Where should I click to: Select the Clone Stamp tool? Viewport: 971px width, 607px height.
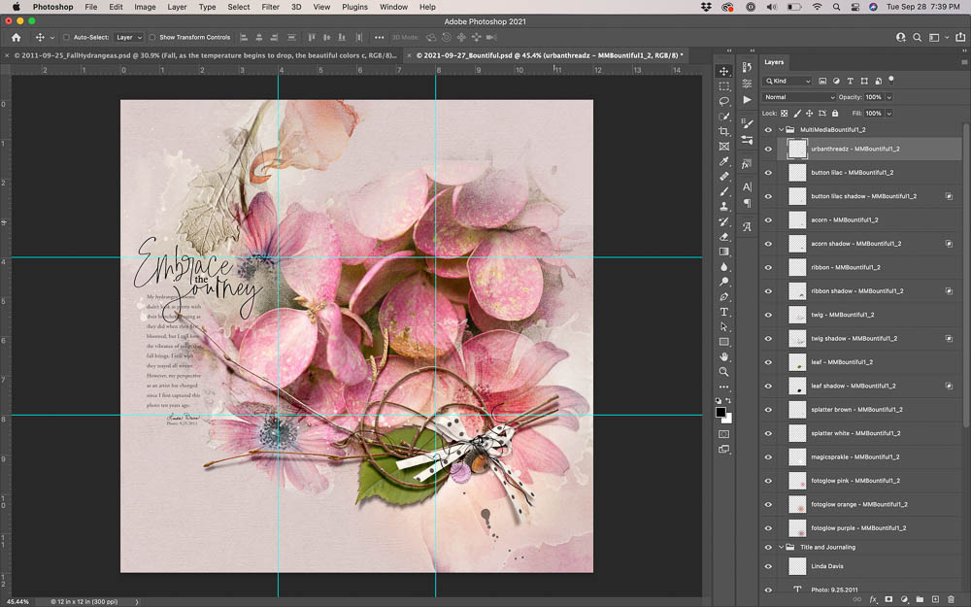tap(723, 206)
